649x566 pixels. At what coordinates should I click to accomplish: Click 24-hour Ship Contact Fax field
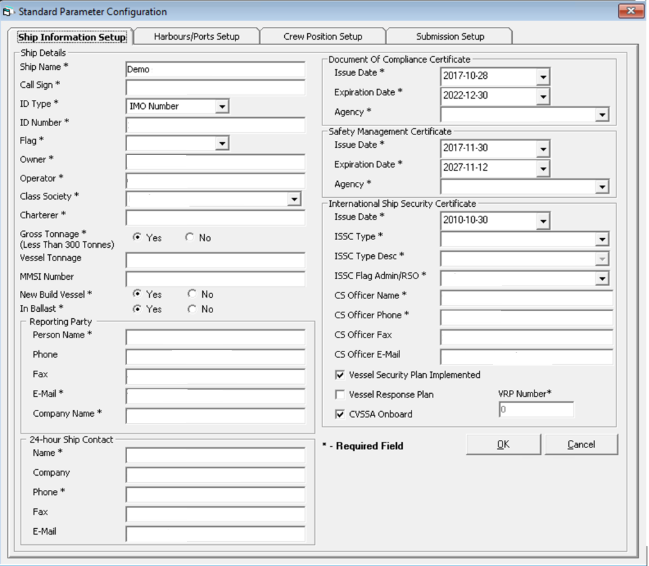point(215,514)
